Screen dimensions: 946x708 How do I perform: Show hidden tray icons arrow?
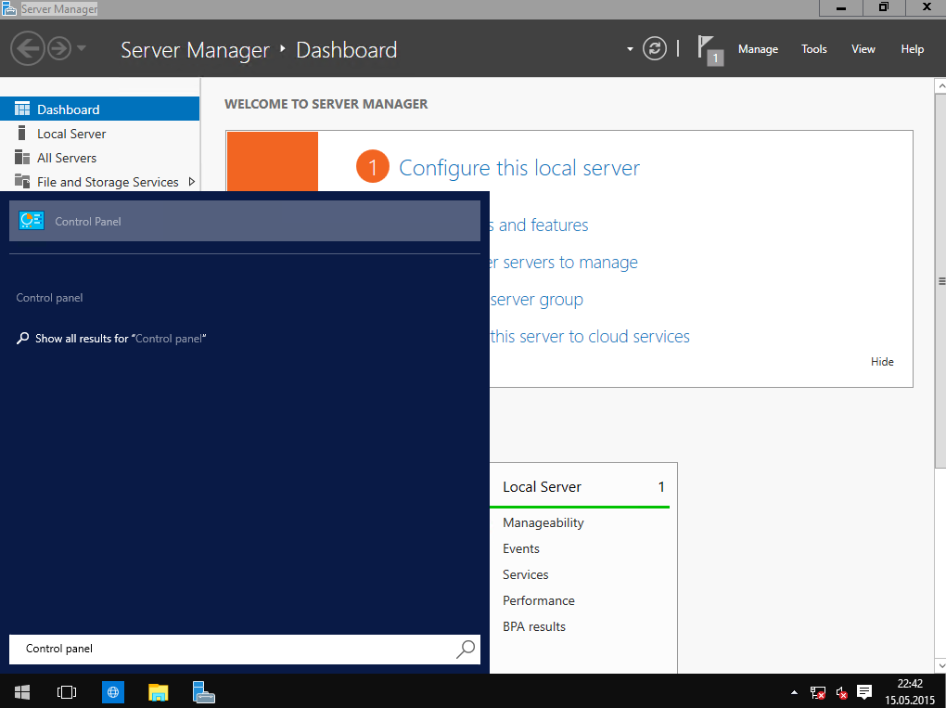(794, 692)
